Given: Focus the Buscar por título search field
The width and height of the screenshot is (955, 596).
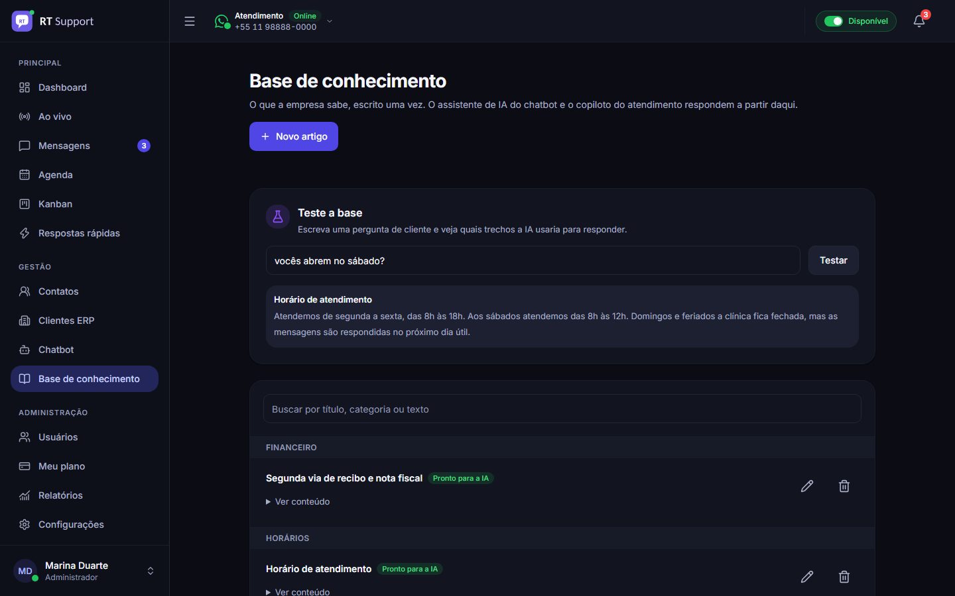Looking at the screenshot, I should pyautogui.click(x=562, y=409).
